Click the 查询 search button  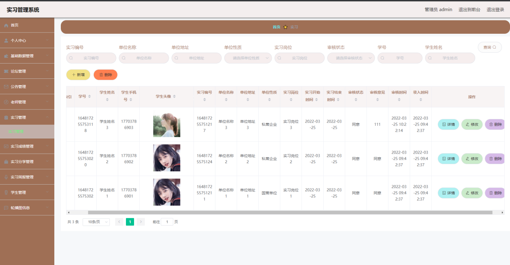[x=489, y=47]
